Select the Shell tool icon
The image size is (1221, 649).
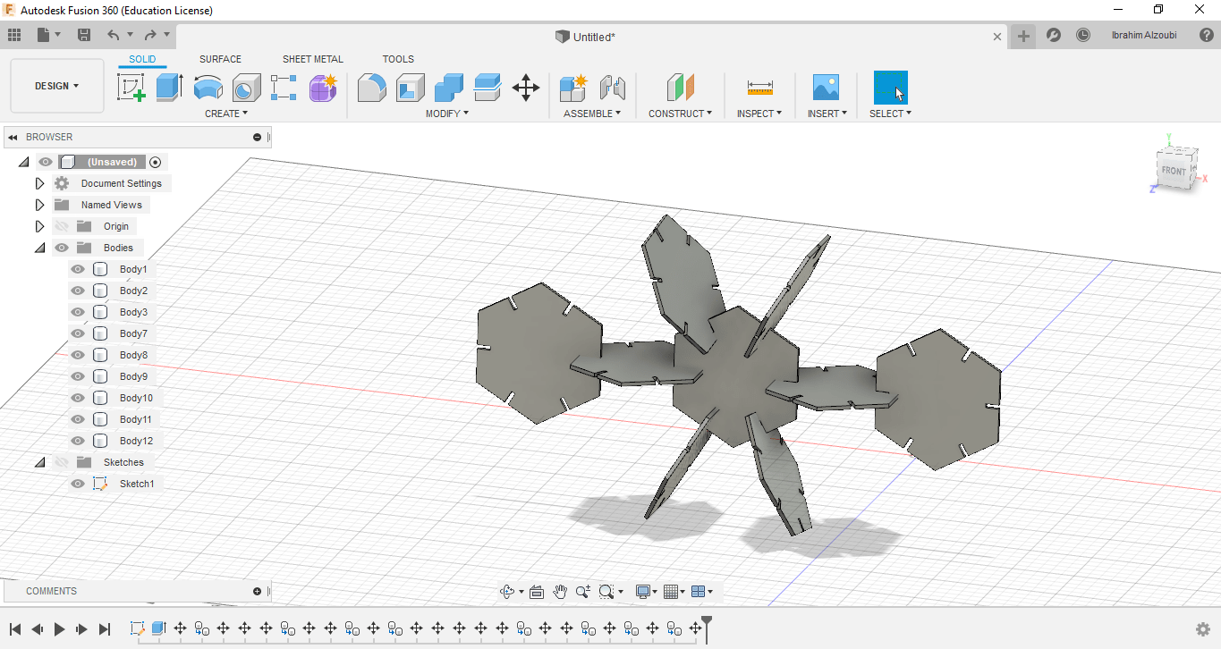(x=411, y=88)
